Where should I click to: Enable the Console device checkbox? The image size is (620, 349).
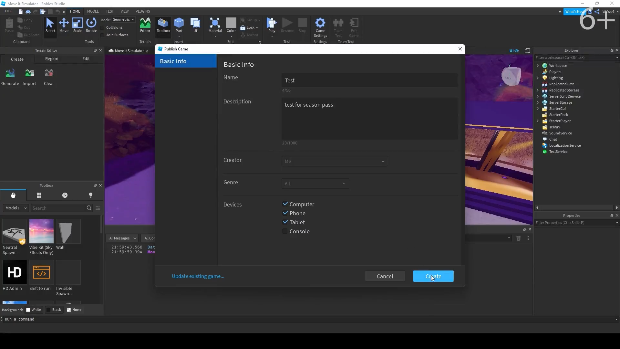tap(285, 231)
